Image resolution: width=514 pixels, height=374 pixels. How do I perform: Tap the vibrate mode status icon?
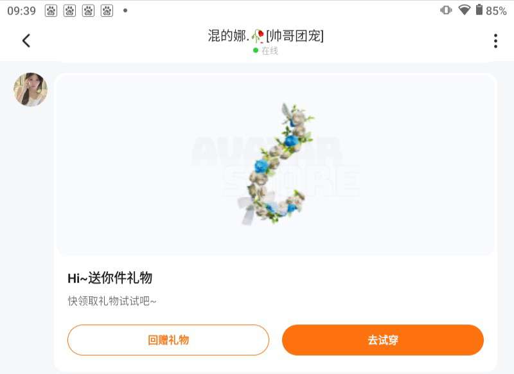click(446, 10)
